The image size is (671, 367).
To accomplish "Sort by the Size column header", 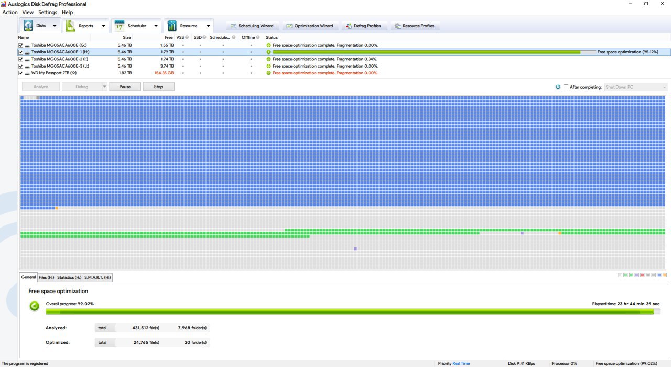I will click(x=127, y=37).
